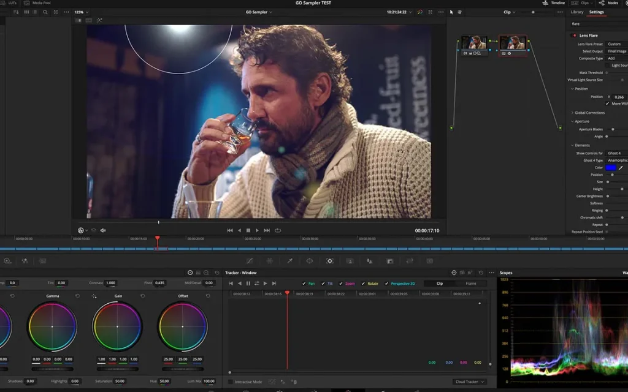This screenshot has height=392, width=628.
Task: Toggle the Lens Flare effect enable dot
Action: coord(574,36)
